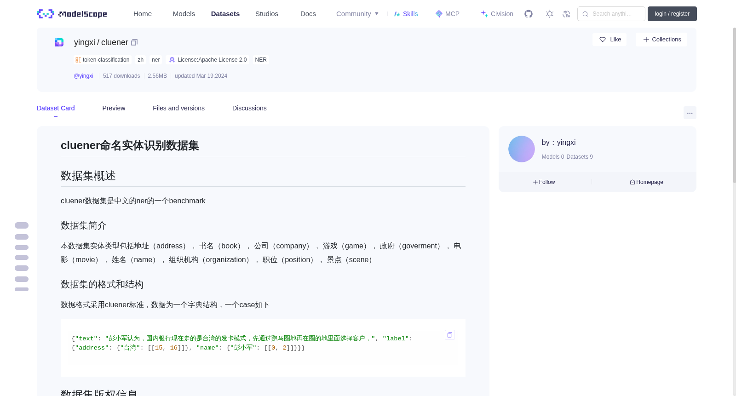Go to the Home page
This screenshot has height=396, width=736.
click(x=143, y=14)
